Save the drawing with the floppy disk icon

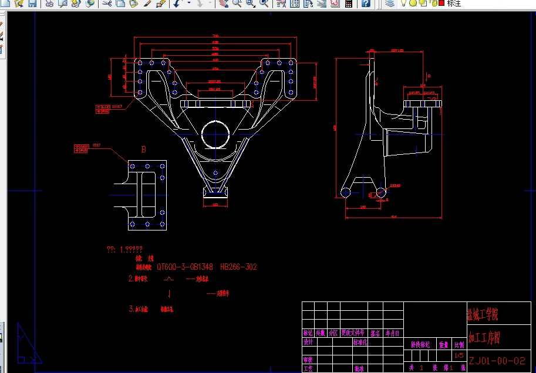[32, 4]
